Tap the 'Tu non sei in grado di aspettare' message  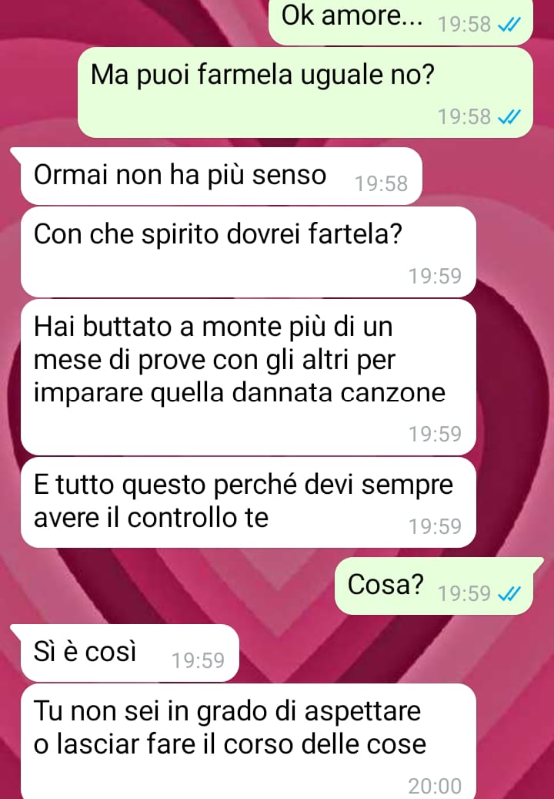click(x=249, y=741)
